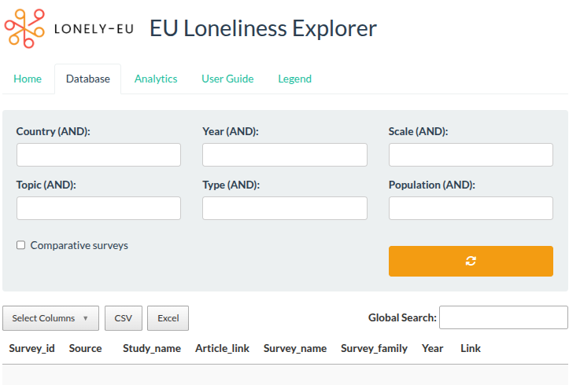Open the Legend tab
Screen dimensions: 569x385
tap(294, 79)
